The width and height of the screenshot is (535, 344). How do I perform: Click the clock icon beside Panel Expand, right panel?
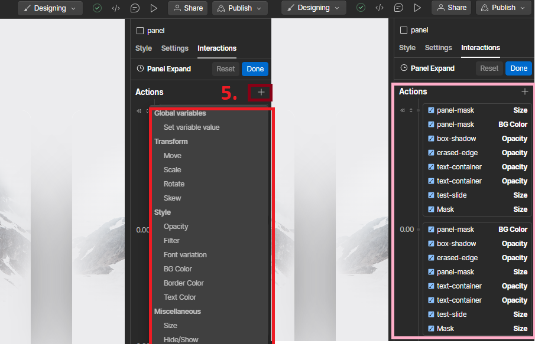[404, 68]
